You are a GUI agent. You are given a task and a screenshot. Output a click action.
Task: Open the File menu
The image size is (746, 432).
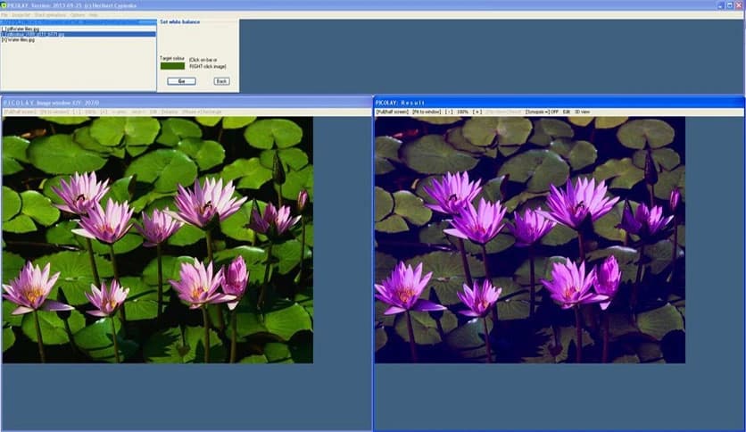[x=4, y=15]
